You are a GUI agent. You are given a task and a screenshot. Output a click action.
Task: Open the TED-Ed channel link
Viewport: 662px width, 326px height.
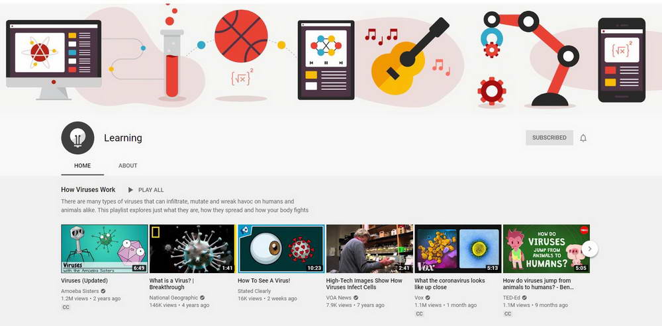(511, 298)
